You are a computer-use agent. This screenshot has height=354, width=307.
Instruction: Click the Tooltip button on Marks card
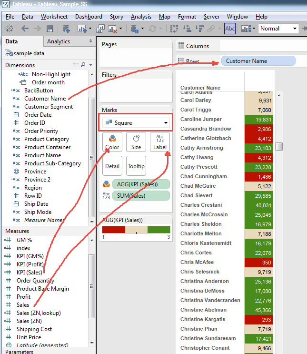[136, 166]
